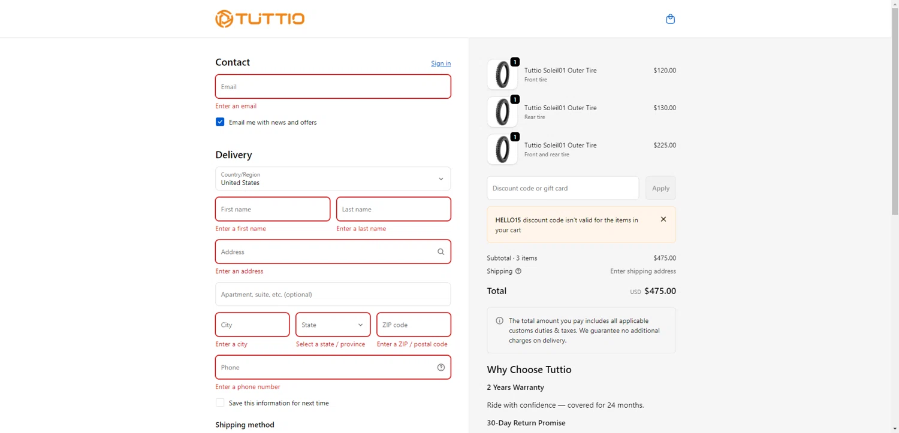The image size is (899, 433).
Task: Click the Apply discount button
Action: click(660, 188)
